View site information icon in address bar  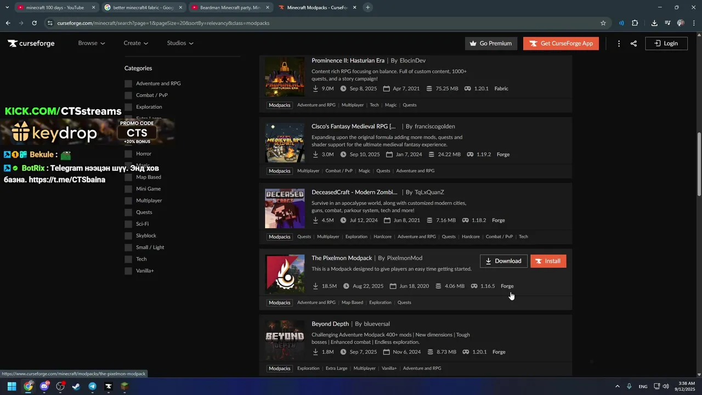click(x=50, y=23)
